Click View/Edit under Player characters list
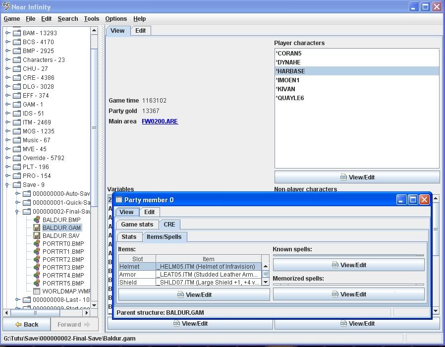The width and height of the screenshot is (445, 347). point(357,177)
